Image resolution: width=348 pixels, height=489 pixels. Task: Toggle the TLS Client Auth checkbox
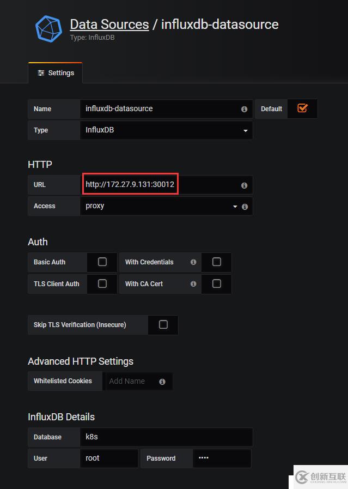102,284
